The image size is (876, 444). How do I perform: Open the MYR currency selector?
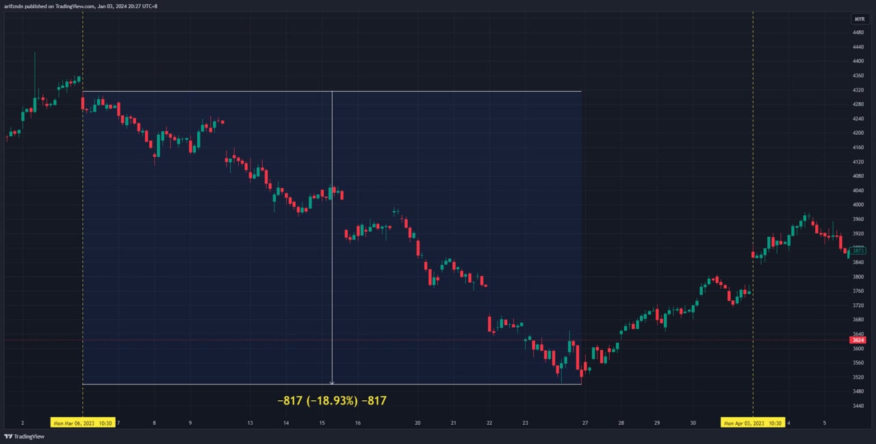click(x=860, y=18)
